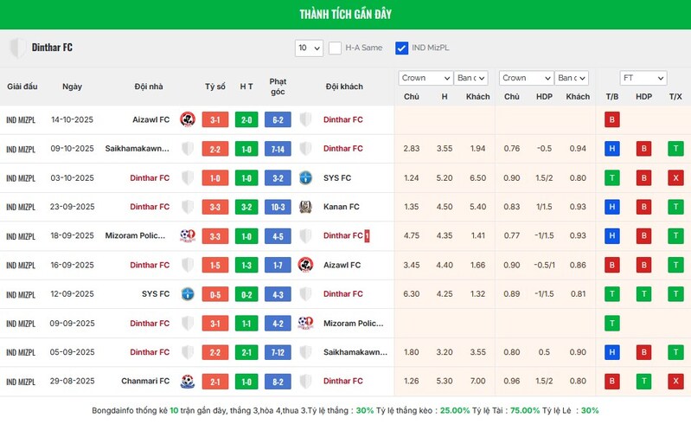The width and height of the screenshot is (691, 424).
Task: Click the red B result badge in the 14-10-2025 row
Action: 611,119
